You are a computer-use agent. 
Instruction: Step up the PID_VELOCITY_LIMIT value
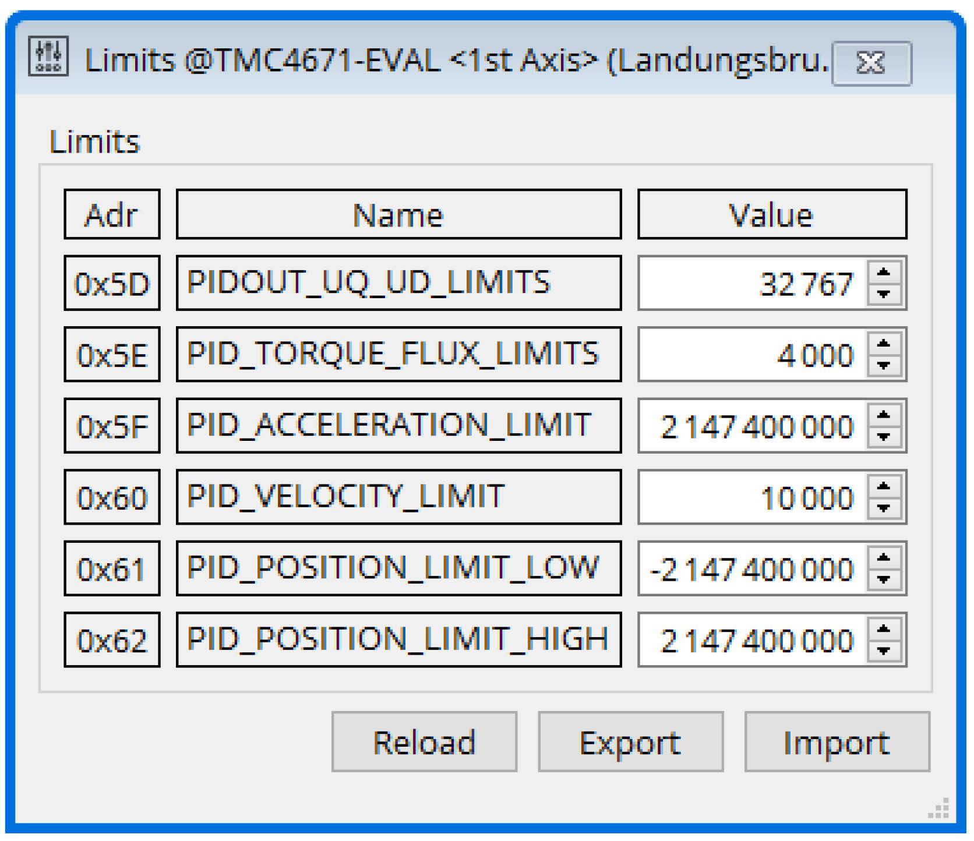[x=884, y=487]
